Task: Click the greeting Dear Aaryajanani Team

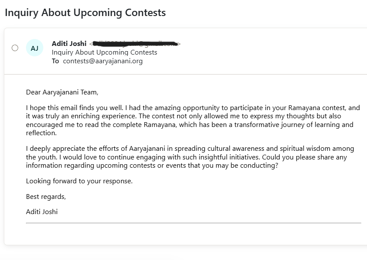Action: 62,92
